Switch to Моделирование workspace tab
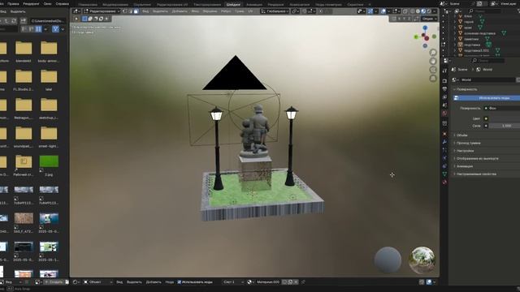Image resolution: width=520 pixels, height=292 pixels. tap(115, 5)
